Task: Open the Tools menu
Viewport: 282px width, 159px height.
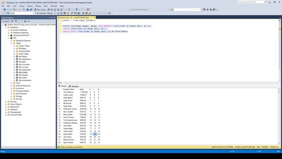Action: [x=45, y=6]
